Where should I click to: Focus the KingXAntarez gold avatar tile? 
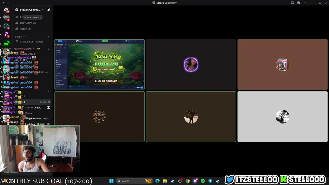point(99,117)
